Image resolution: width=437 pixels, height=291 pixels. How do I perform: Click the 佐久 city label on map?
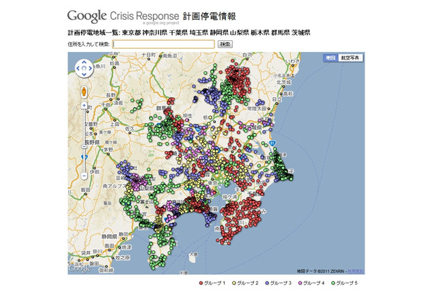click(130, 129)
